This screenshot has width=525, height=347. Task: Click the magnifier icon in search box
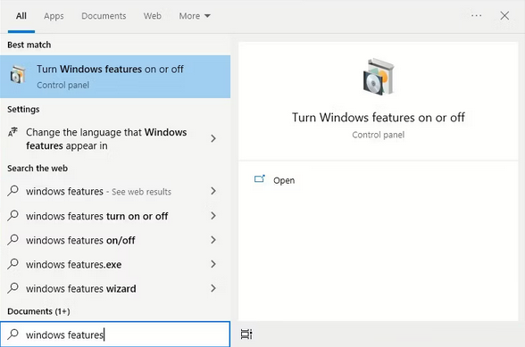[13, 334]
